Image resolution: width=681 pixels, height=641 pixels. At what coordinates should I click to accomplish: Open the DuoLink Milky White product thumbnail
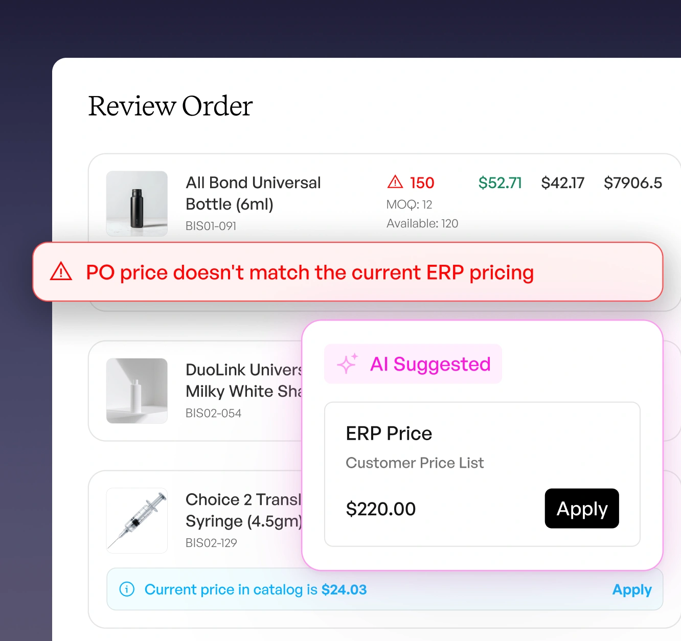pos(137,391)
